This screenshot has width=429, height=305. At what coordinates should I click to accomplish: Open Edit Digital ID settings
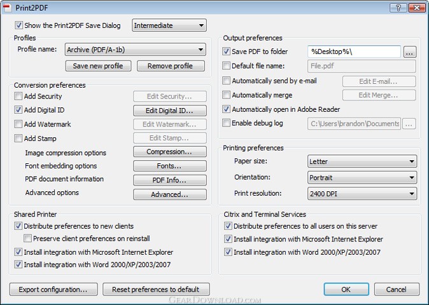click(170, 111)
